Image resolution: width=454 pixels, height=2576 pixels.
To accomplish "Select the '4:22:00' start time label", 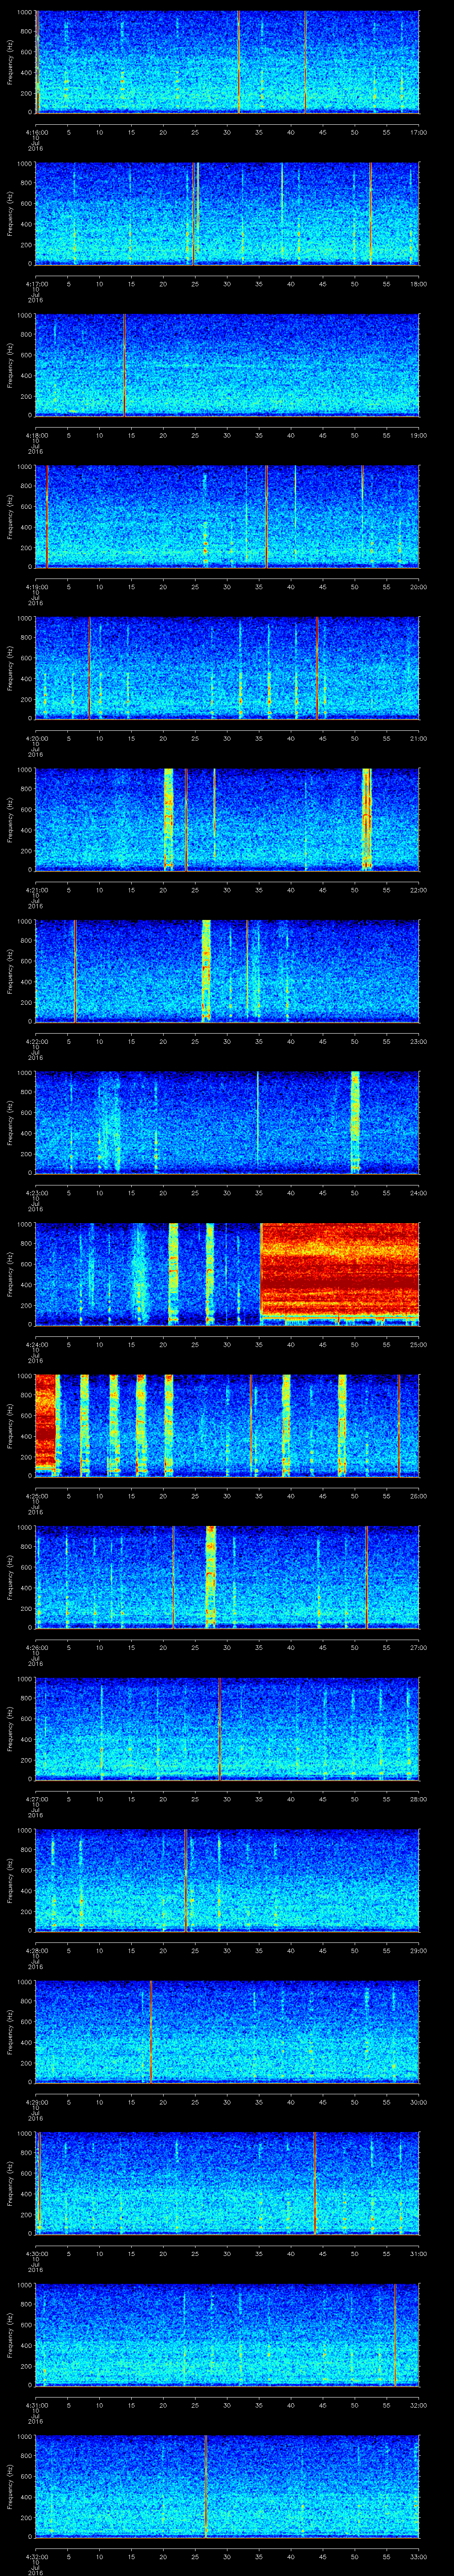I will [36, 1041].
